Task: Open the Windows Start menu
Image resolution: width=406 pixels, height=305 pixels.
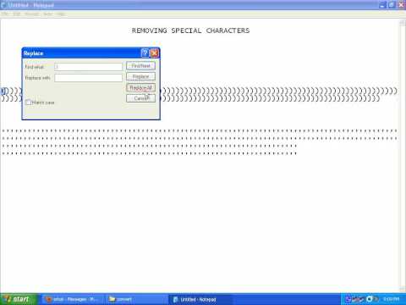Action: click(x=19, y=299)
